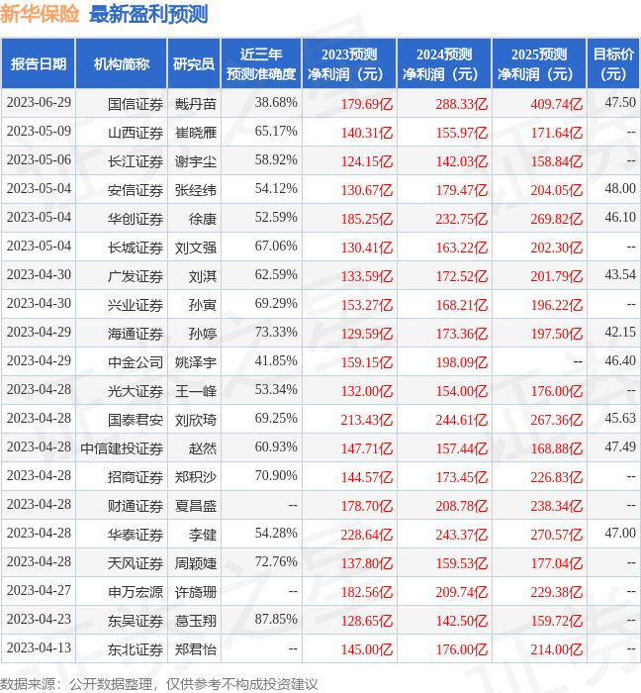
Task: Click analyst name 姚泽宇
Action: click(196, 363)
